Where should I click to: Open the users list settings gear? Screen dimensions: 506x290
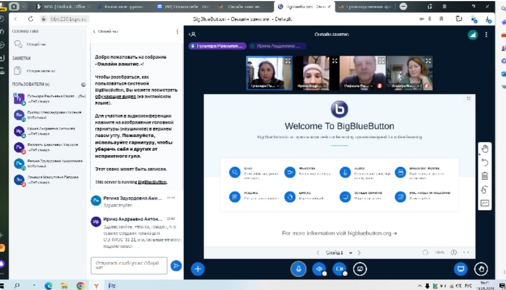pyautogui.click(x=83, y=84)
